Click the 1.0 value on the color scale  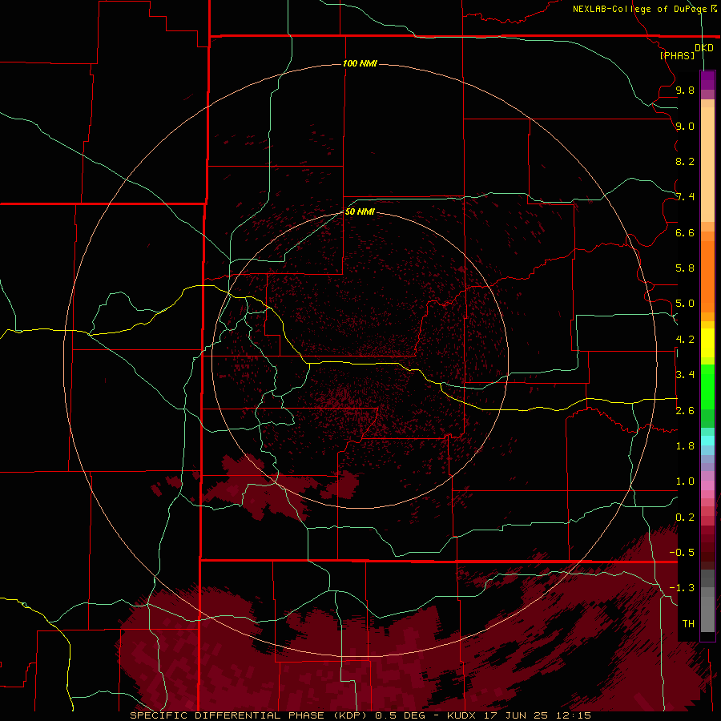click(685, 481)
